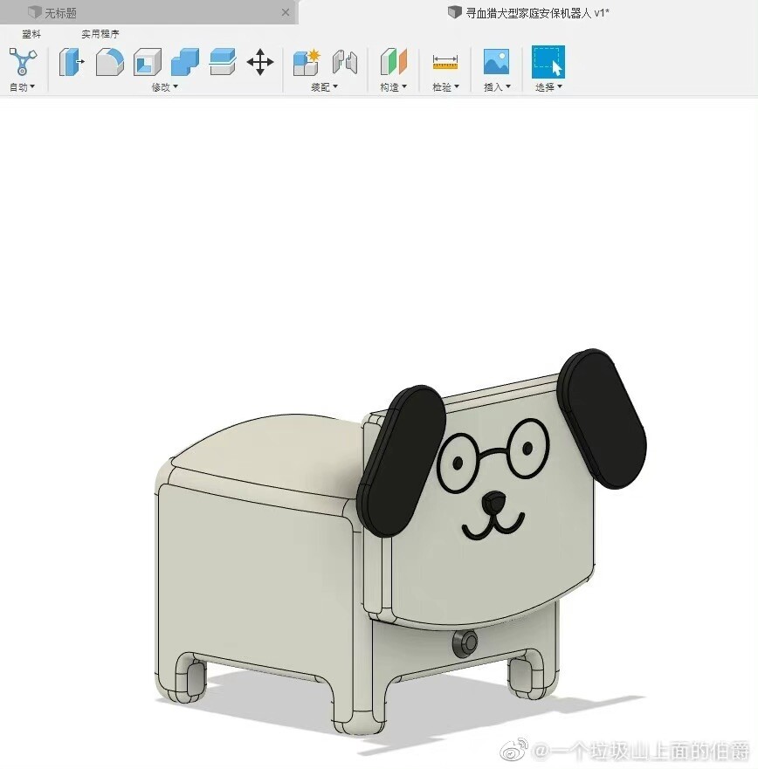Select the Shell tool

click(x=148, y=62)
